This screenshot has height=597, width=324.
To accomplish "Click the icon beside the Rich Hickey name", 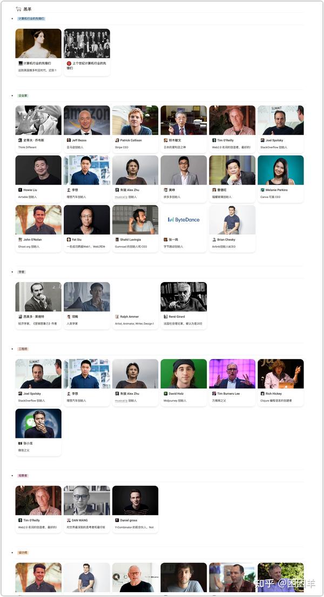I will [x=262, y=394].
